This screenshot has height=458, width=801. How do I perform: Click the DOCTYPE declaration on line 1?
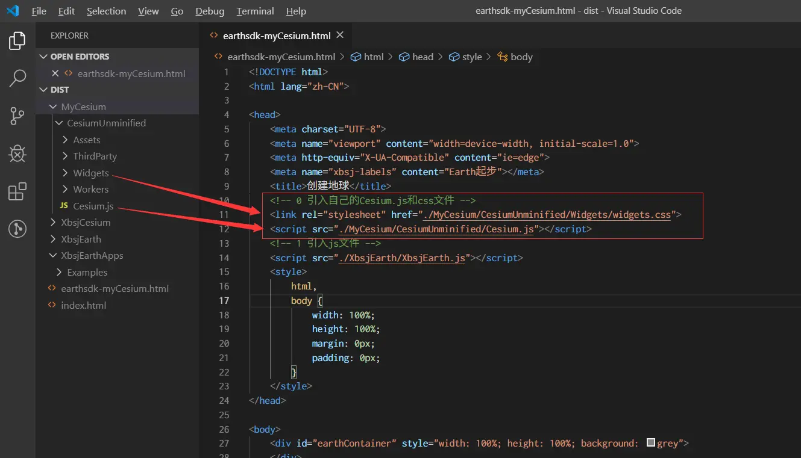tap(289, 72)
